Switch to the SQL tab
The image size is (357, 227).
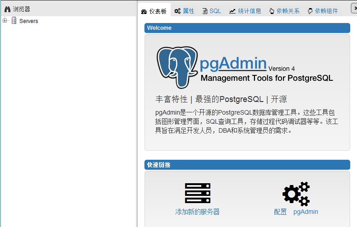pyautogui.click(x=212, y=11)
